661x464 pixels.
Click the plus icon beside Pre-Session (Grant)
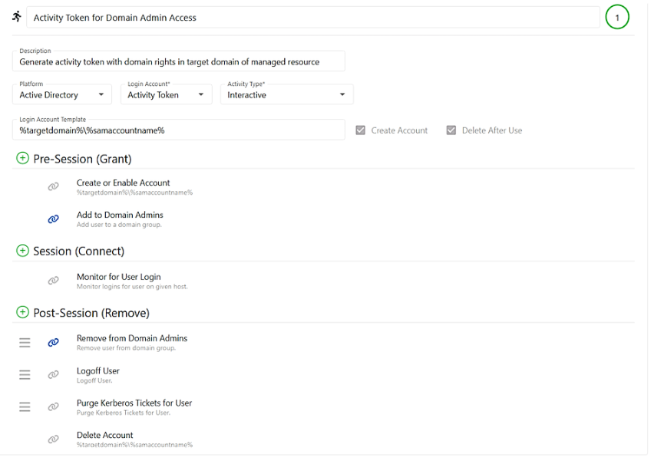21,159
